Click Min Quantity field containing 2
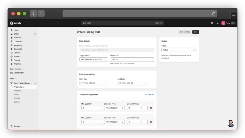245x138 pixels. (92, 108)
